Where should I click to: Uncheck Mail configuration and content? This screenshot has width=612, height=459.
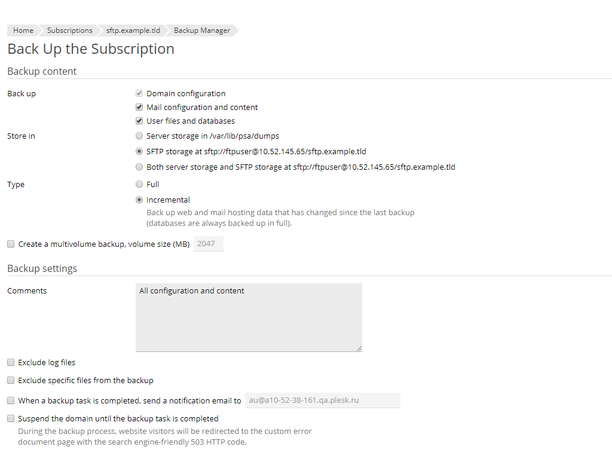(139, 108)
